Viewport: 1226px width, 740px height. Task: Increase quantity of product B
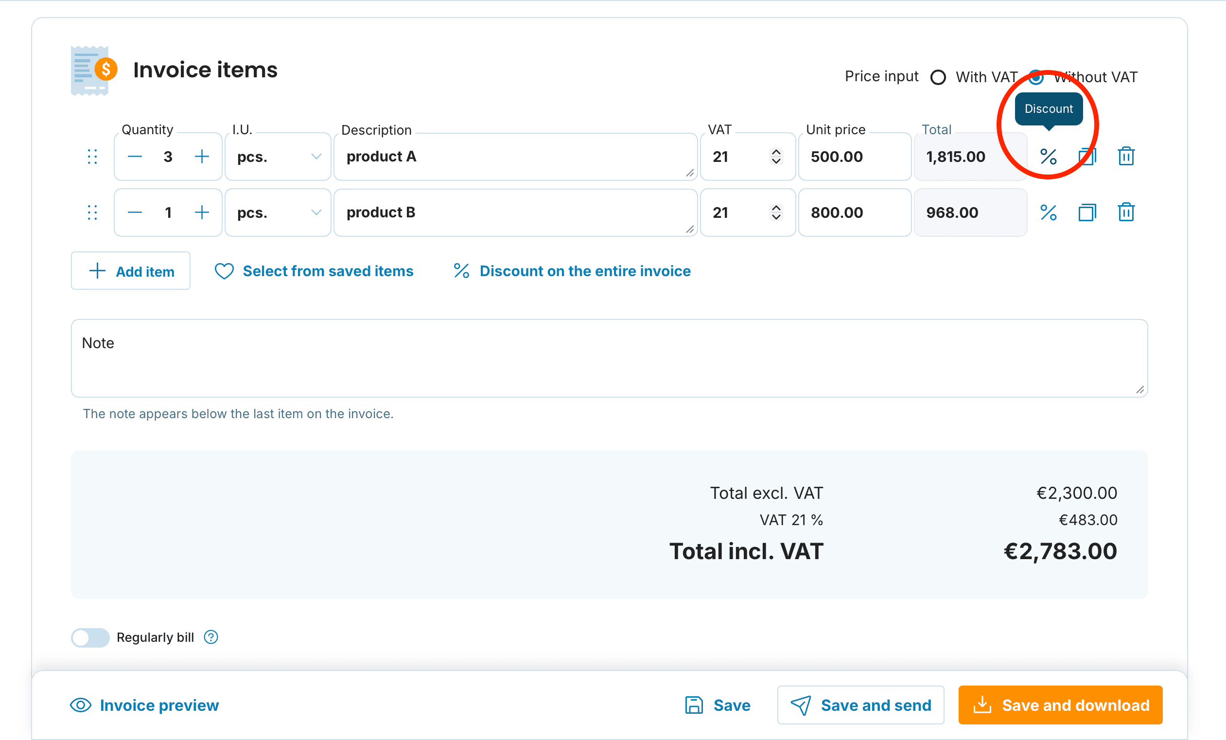[x=202, y=212]
